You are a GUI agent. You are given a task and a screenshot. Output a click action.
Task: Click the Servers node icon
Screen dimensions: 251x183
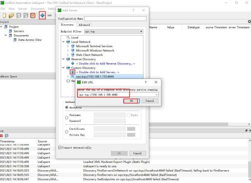(x=11, y=31)
